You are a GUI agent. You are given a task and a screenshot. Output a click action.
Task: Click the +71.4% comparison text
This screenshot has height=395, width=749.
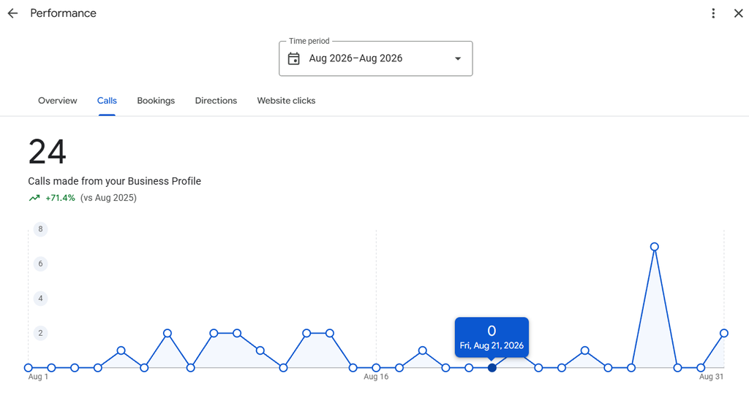click(60, 198)
